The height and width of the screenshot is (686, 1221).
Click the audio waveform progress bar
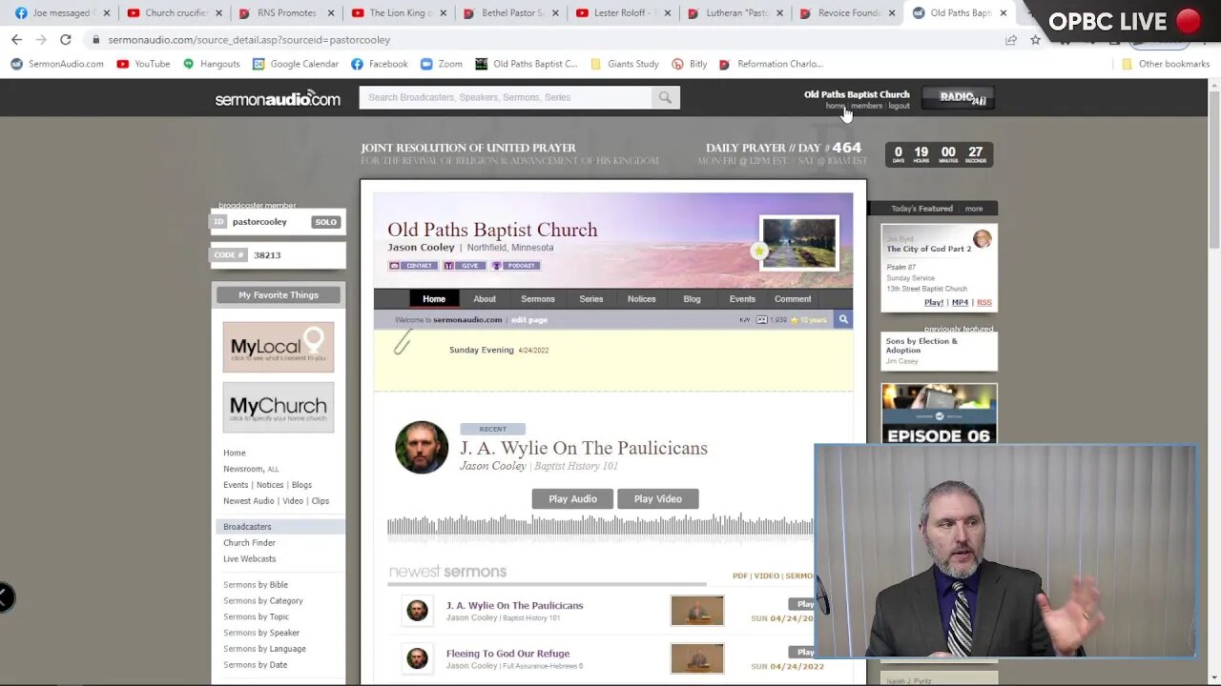tap(601, 525)
